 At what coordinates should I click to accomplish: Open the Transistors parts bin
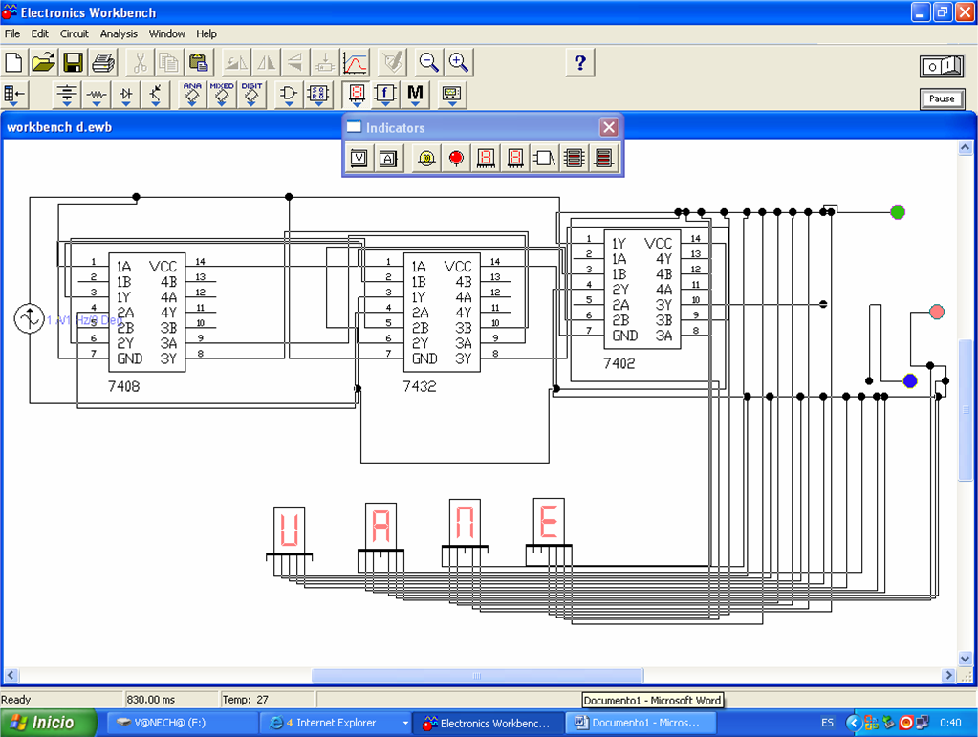pos(155,94)
